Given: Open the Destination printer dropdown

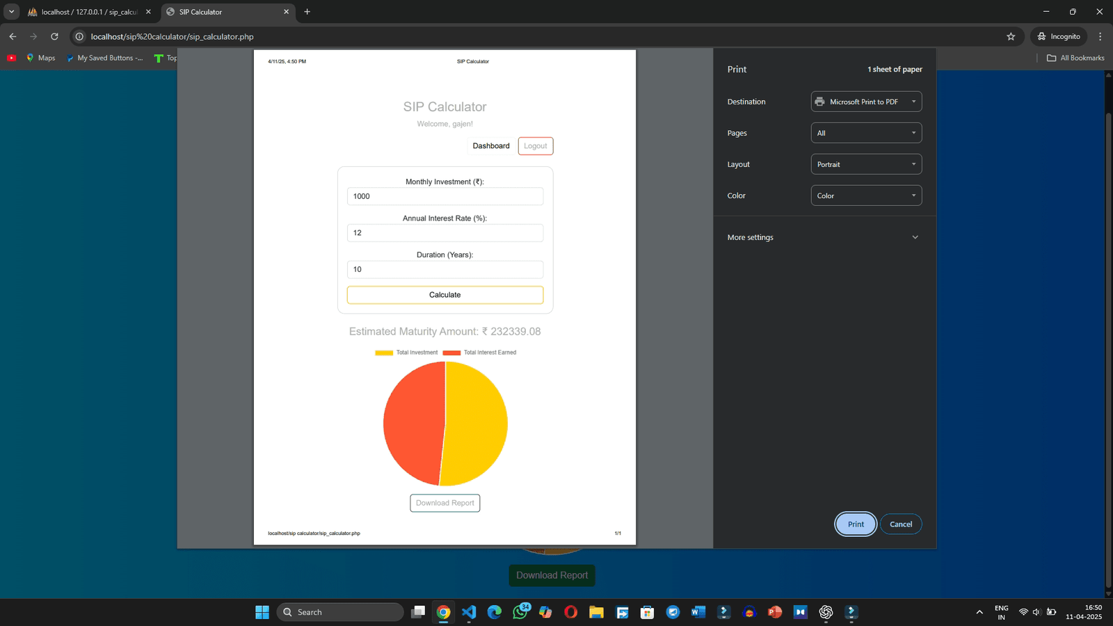Looking at the screenshot, I should pos(866,102).
